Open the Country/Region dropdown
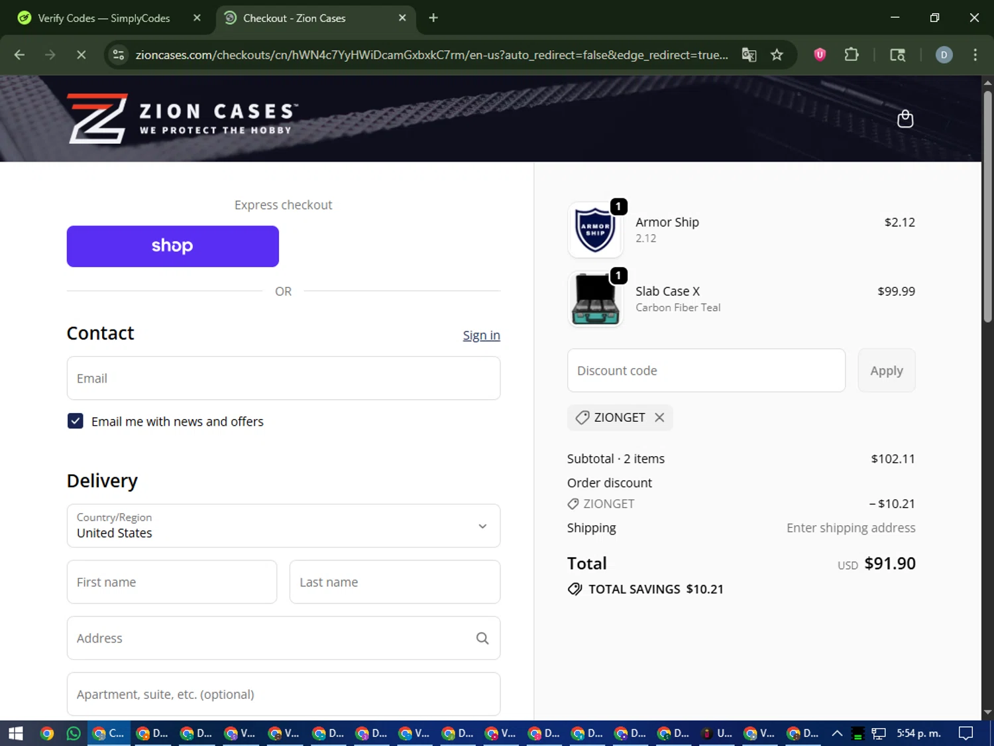 pos(284,526)
